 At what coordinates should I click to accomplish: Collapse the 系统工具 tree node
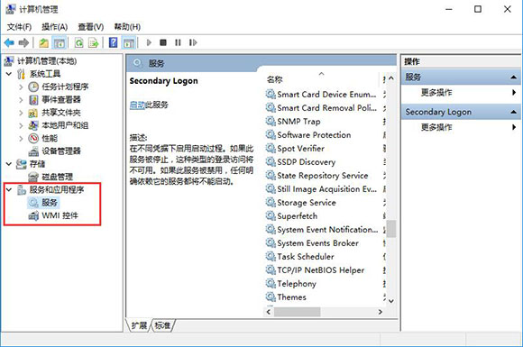pos(9,74)
